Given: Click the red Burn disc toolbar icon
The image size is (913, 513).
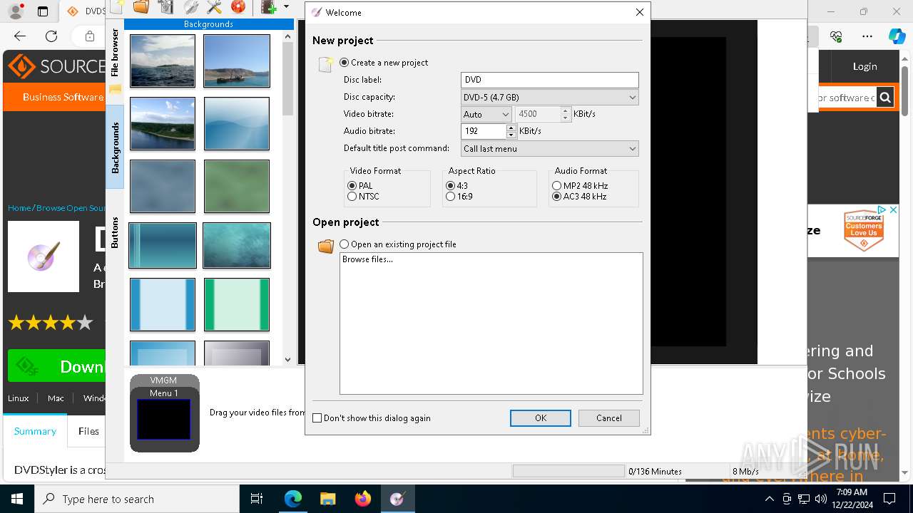Looking at the screenshot, I should coord(238,7).
